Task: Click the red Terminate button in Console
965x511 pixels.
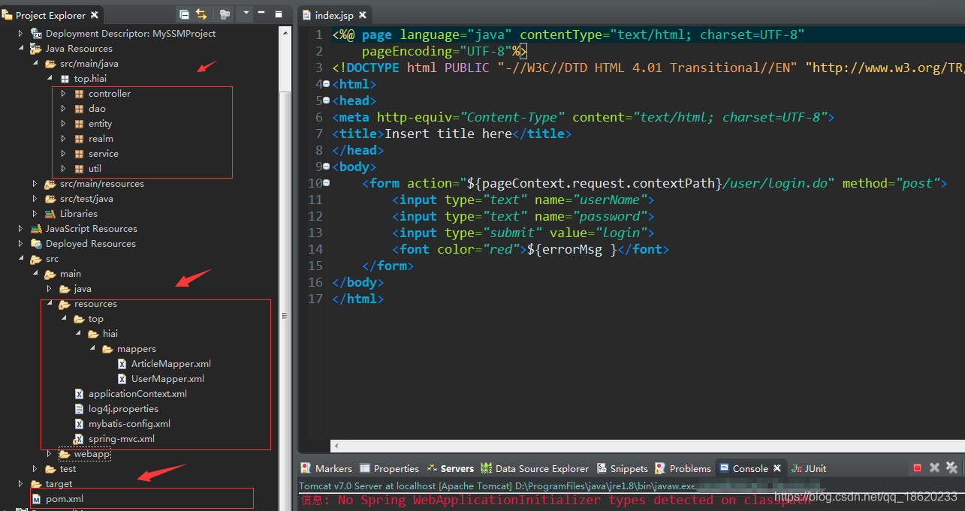Action: [x=917, y=468]
